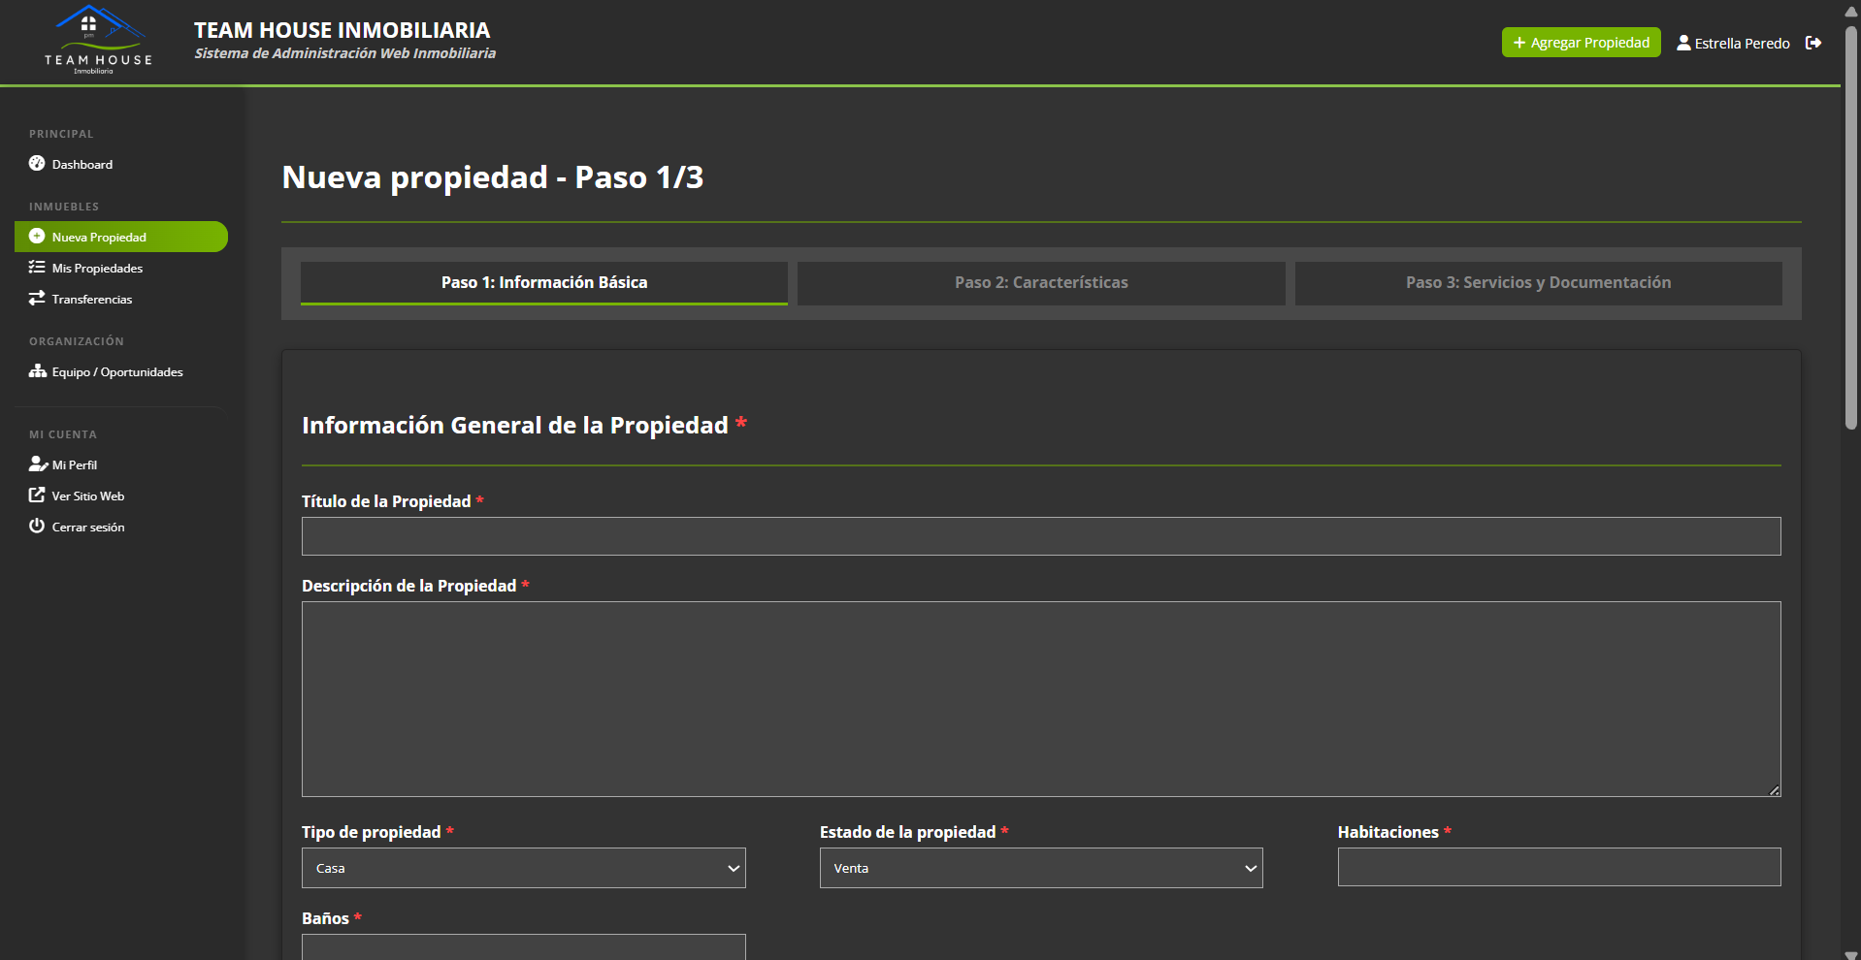Click the Cerrar sesión power icon
Screen dimensions: 1861x960
tap(37, 526)
